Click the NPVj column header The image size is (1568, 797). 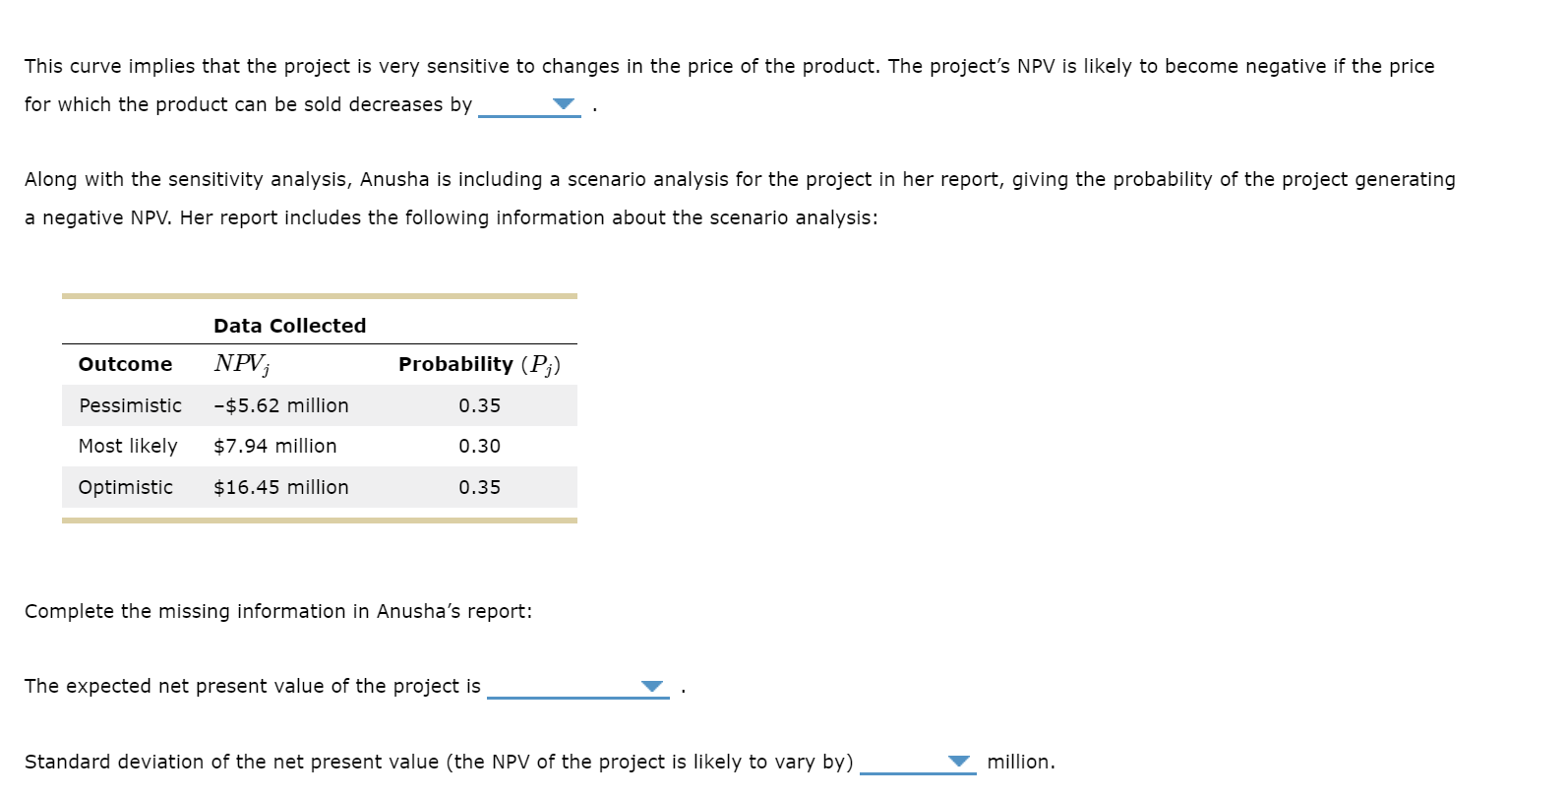click(x=241, y=363)
